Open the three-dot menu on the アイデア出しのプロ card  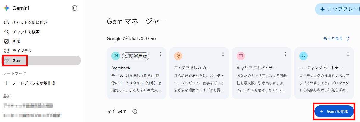(223, 54)
